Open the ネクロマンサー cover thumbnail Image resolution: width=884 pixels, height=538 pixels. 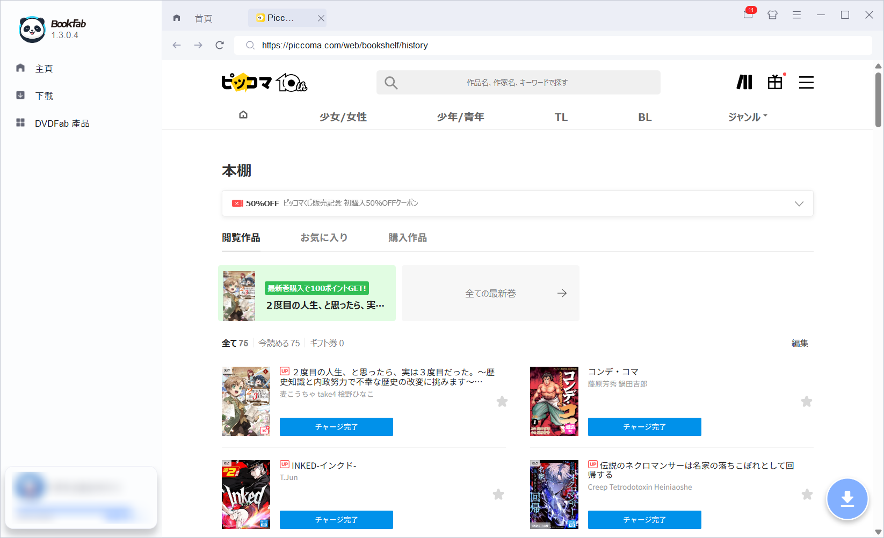(554, 495)
